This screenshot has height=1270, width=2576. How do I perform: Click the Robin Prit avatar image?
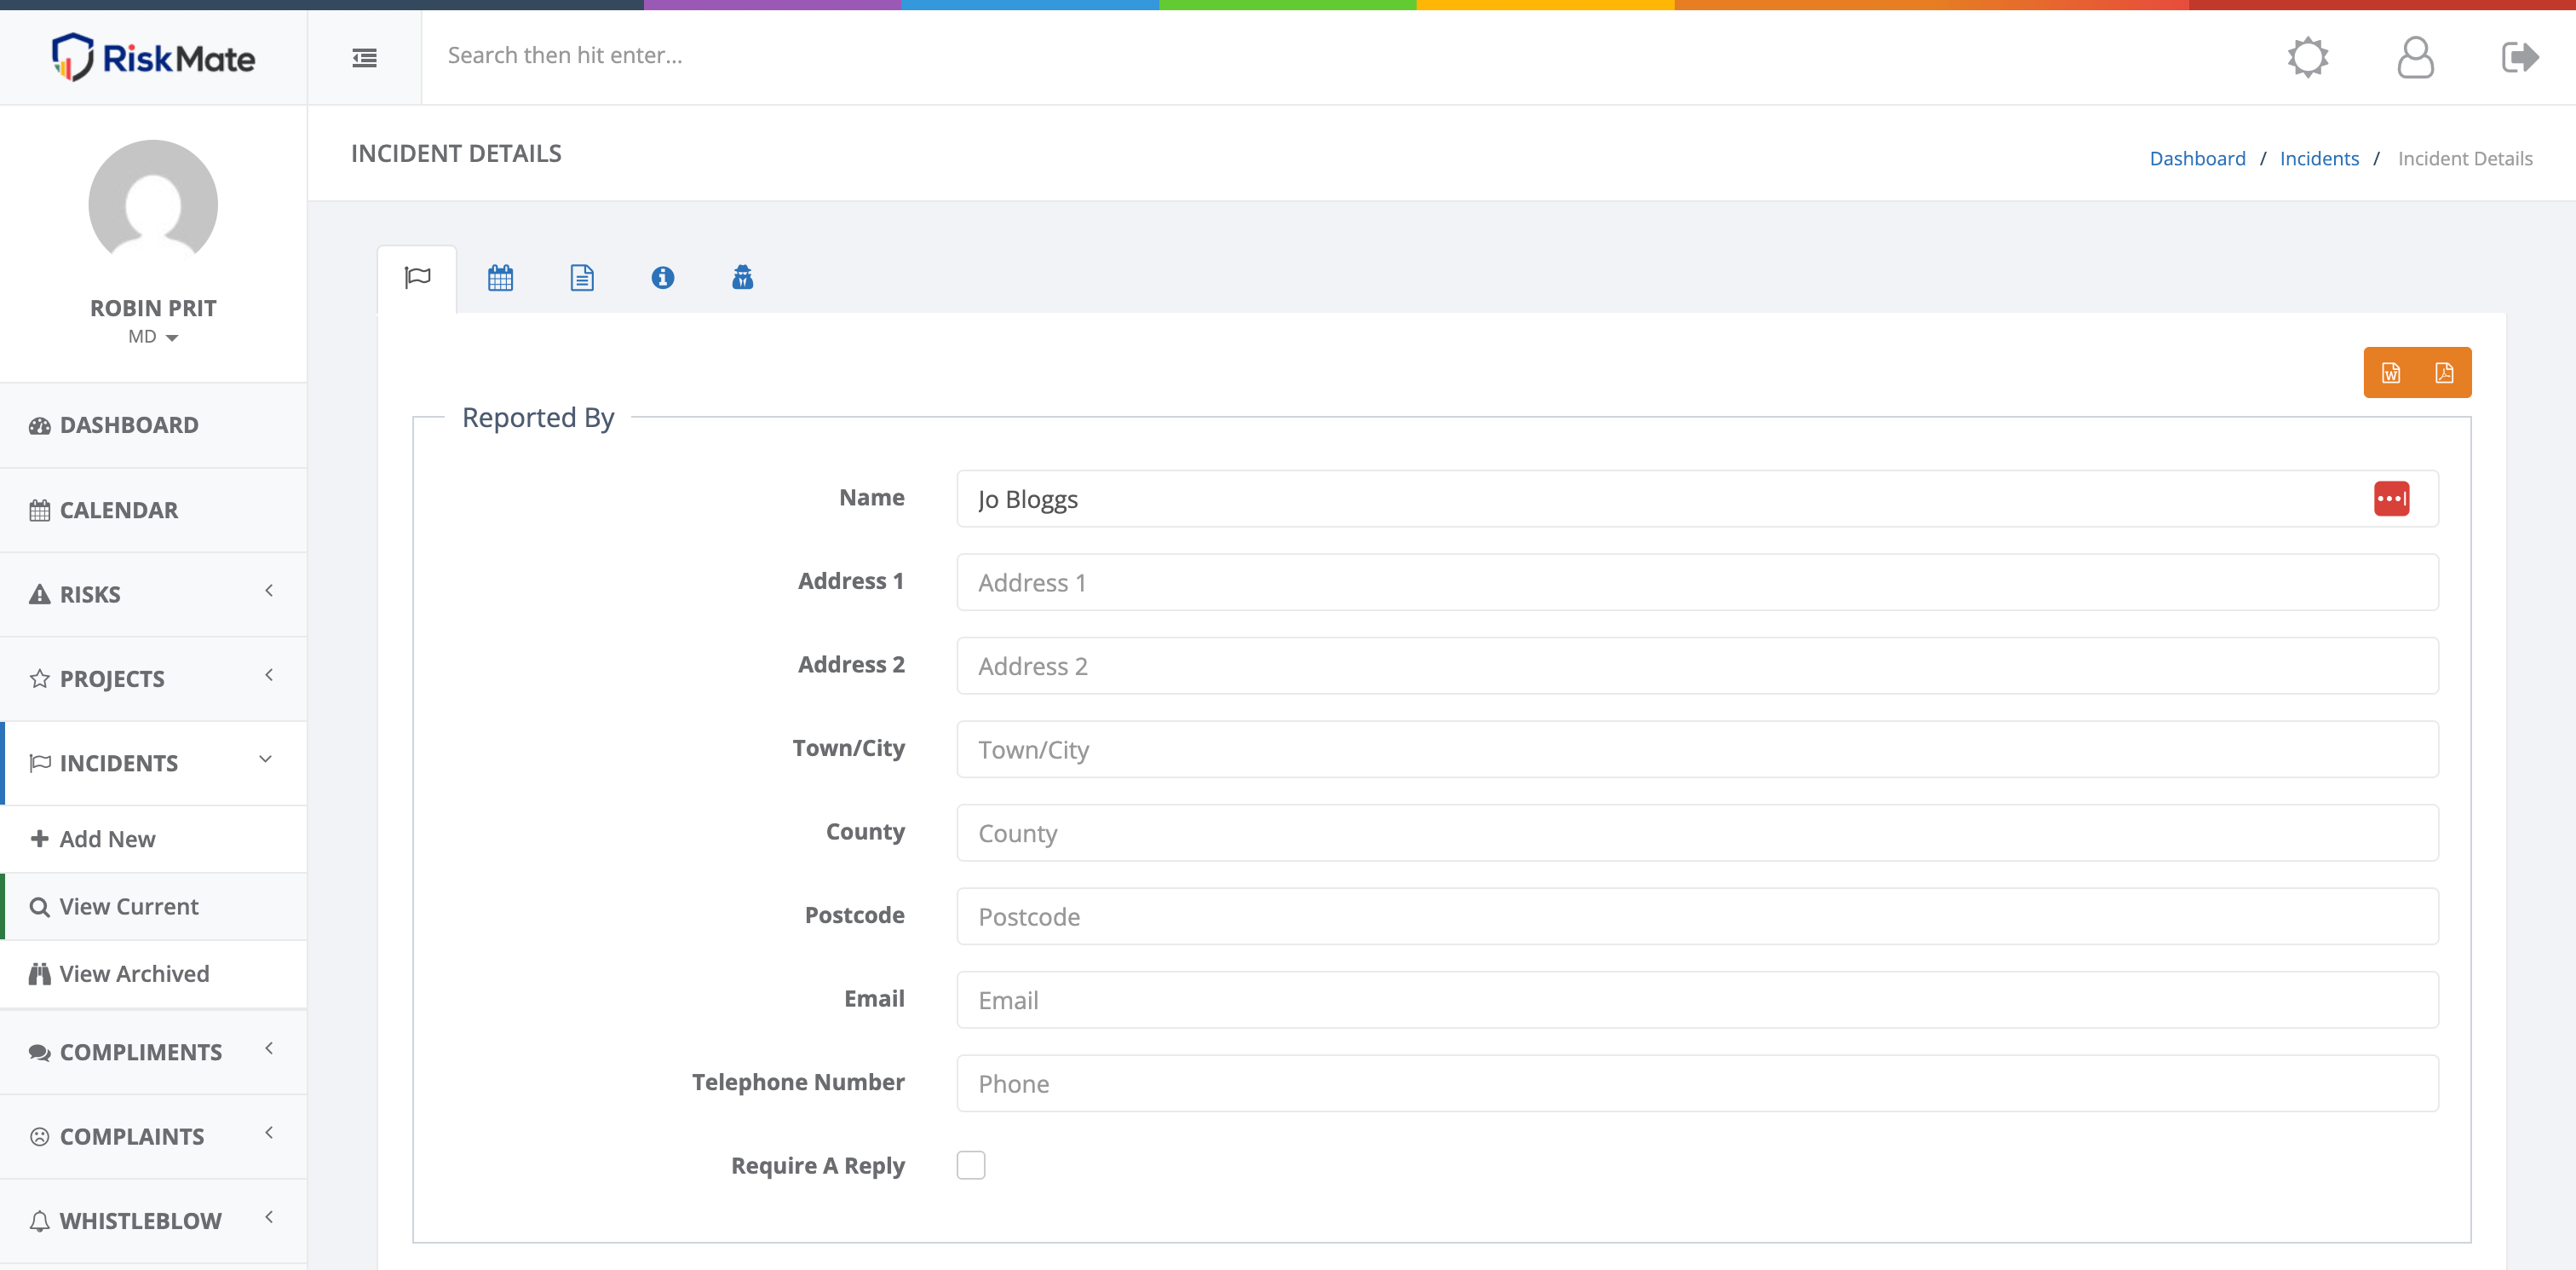click(153, 205)
